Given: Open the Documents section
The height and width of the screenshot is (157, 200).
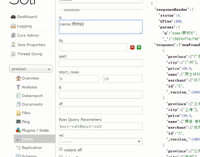Looking at the screenshot, I should (32, 104).
